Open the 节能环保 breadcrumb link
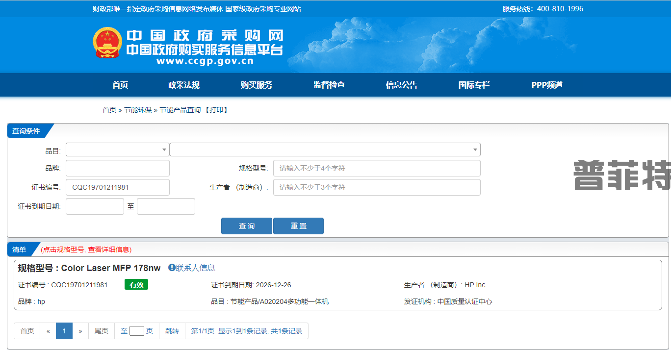This screenshot has width=671, height=350. pos(138,110)
